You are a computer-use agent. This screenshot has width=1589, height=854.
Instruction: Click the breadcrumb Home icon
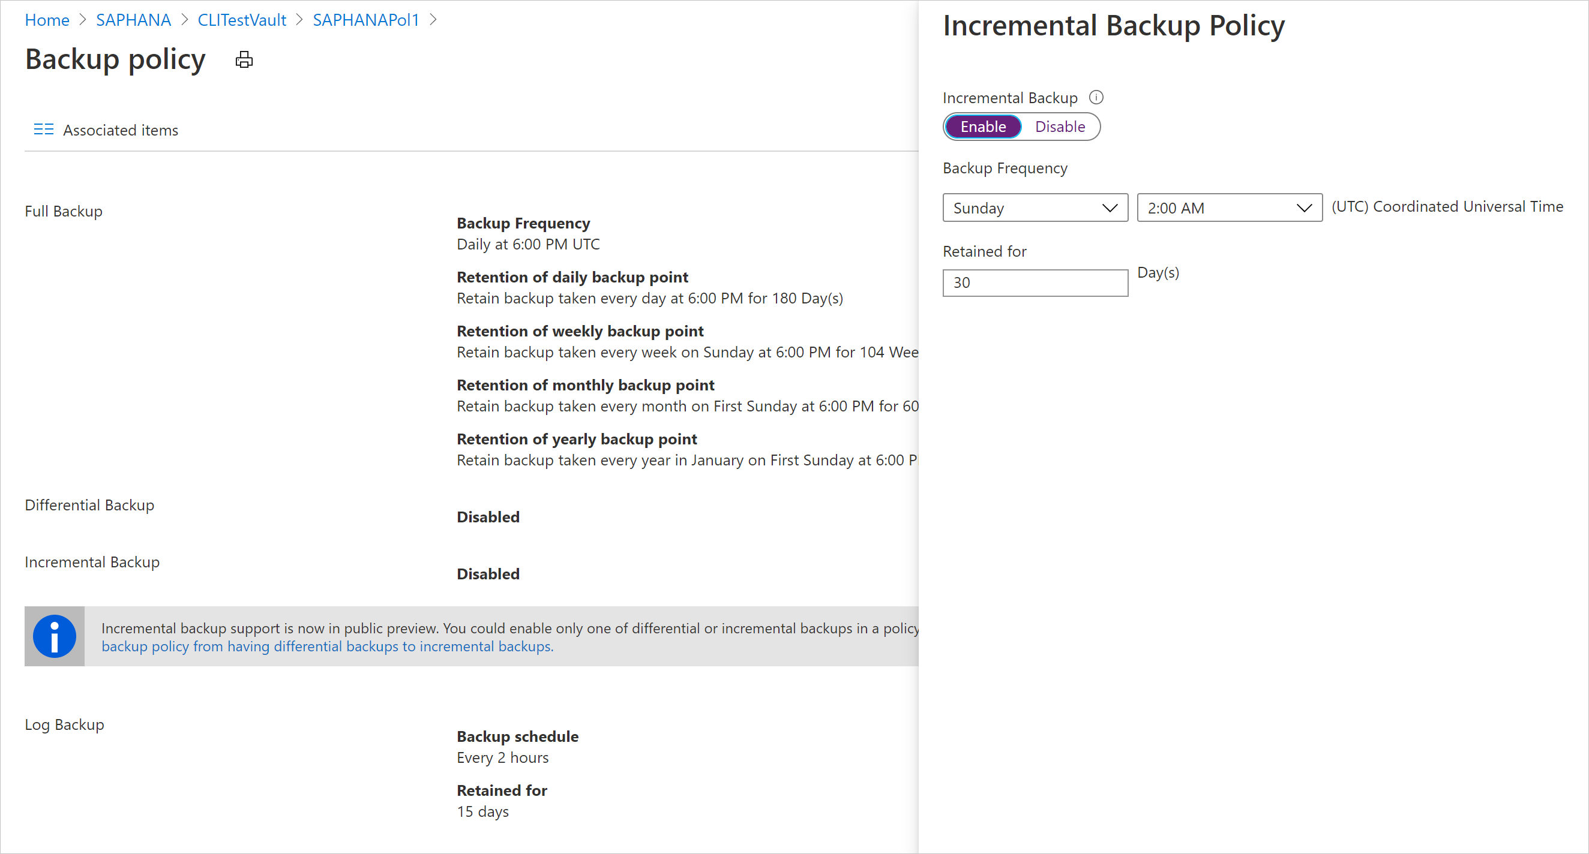tap(47, 20)
